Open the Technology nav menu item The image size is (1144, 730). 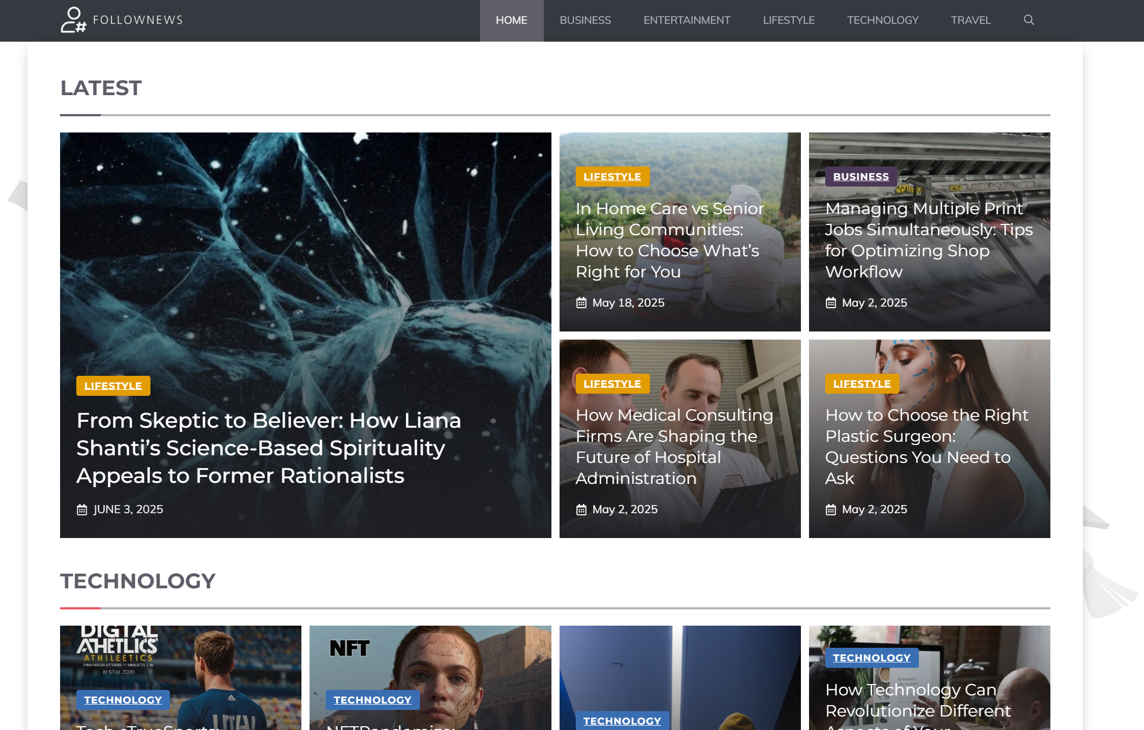point(882,20)
